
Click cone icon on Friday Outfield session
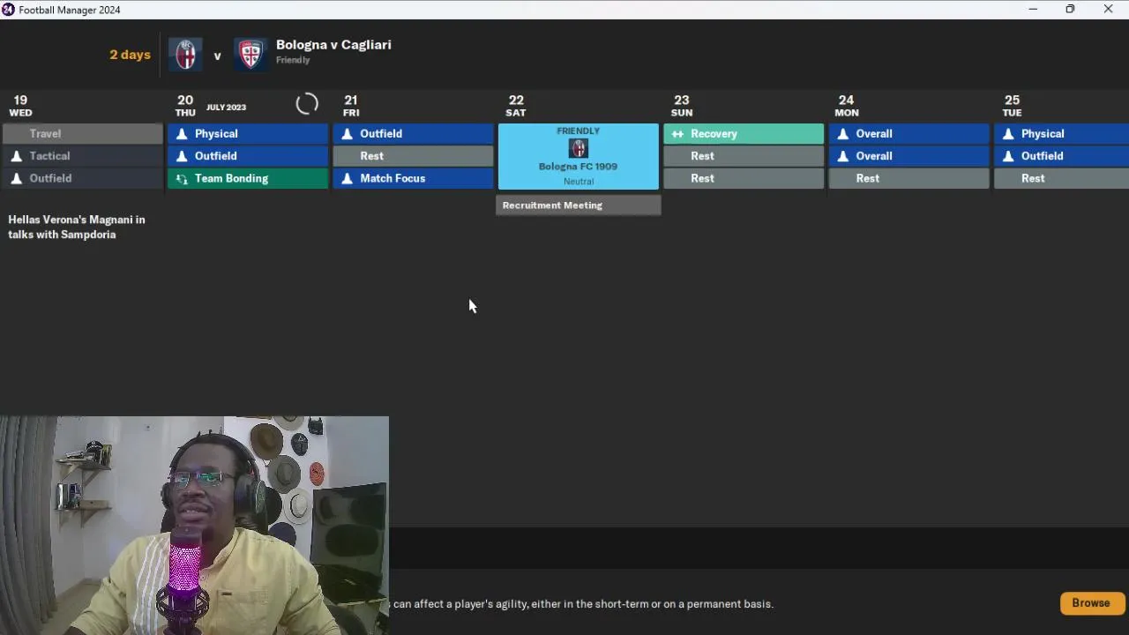coord(347,133)
